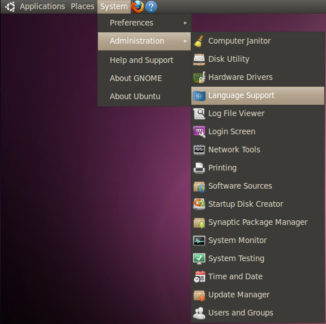Click the Disk Utility drive icon

coord(199,59)
